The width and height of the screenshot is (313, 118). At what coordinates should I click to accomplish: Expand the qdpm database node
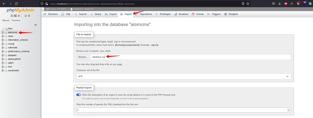coord(3,63)
